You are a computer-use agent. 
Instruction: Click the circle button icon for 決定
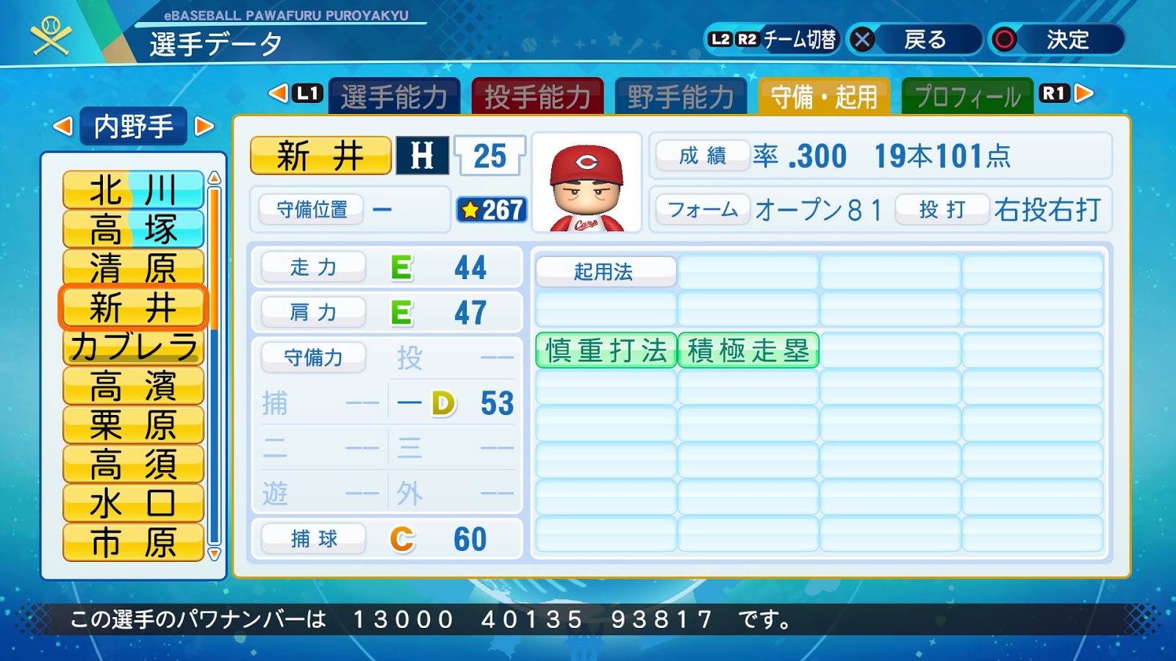pos(1004,40)
